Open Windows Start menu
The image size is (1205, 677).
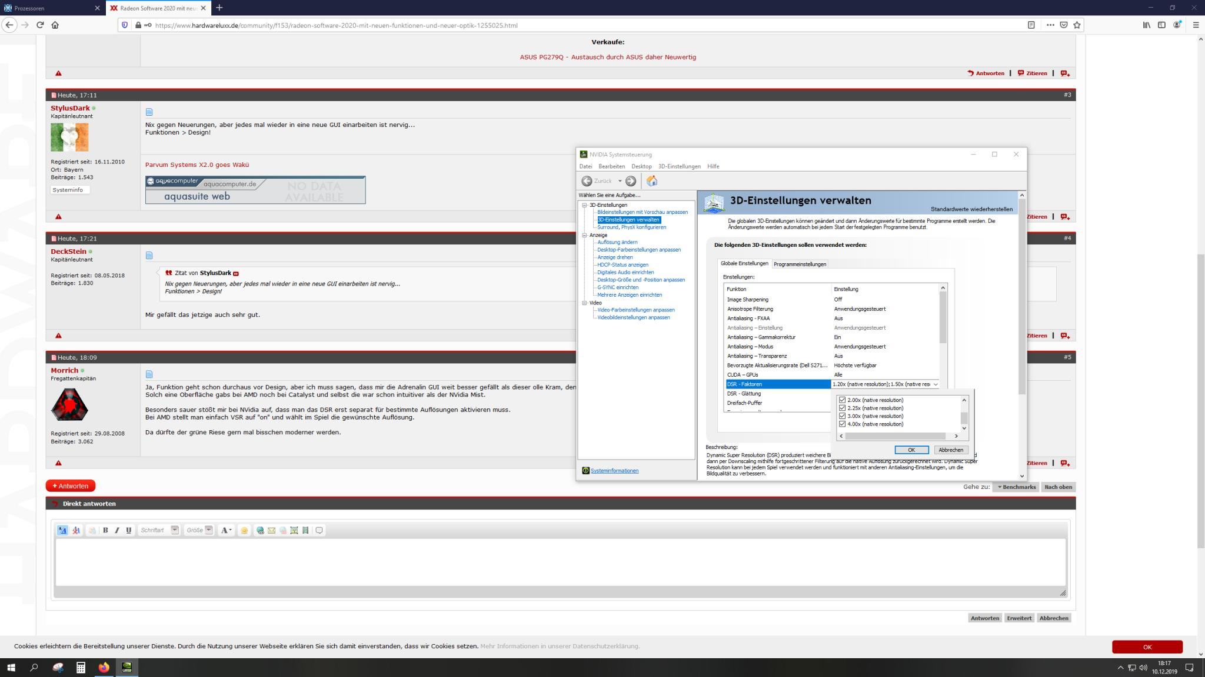pos(11,667)
